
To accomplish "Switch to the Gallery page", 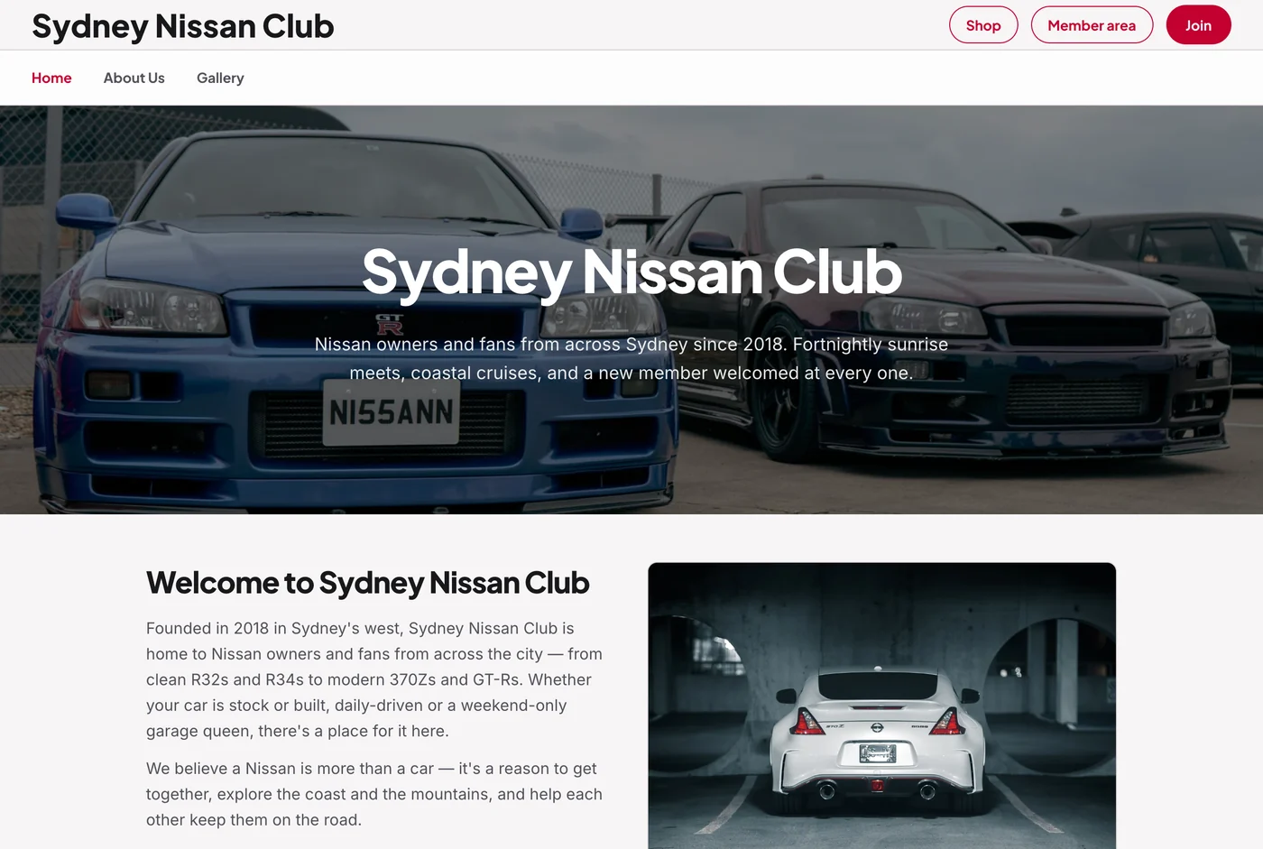I will (x=220, y=78).
